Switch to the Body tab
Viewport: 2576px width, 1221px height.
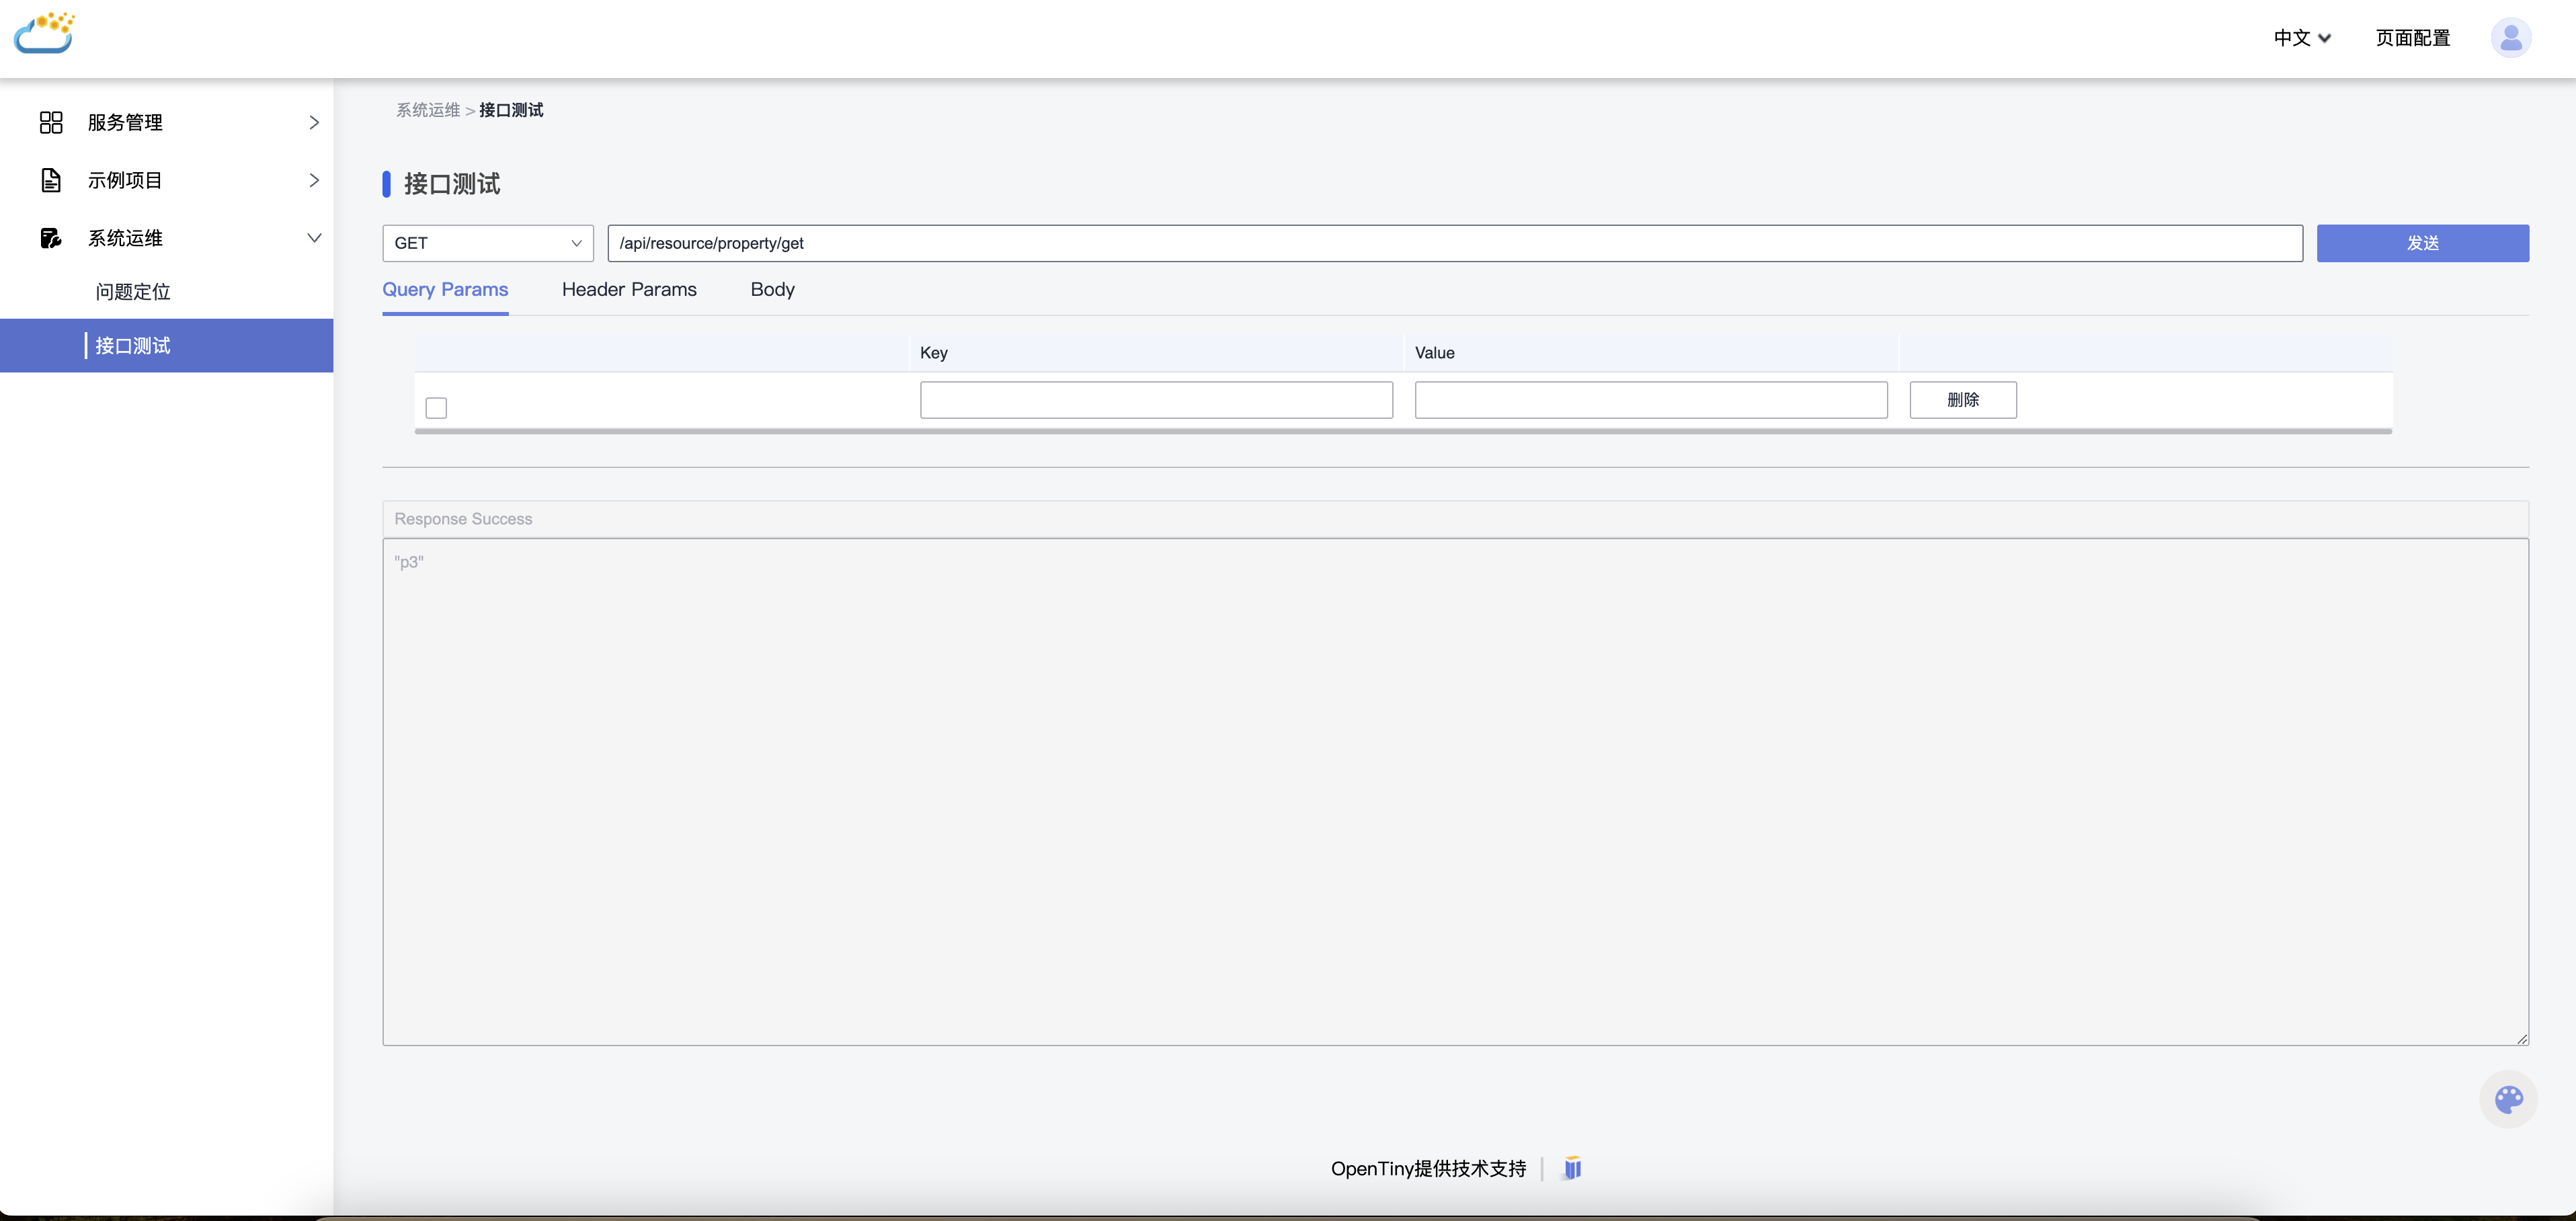click(772, 290)
